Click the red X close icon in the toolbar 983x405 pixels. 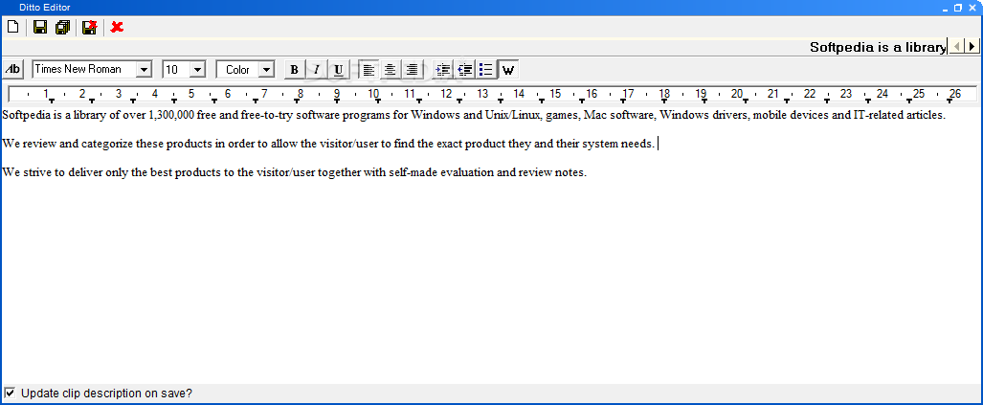117,27
